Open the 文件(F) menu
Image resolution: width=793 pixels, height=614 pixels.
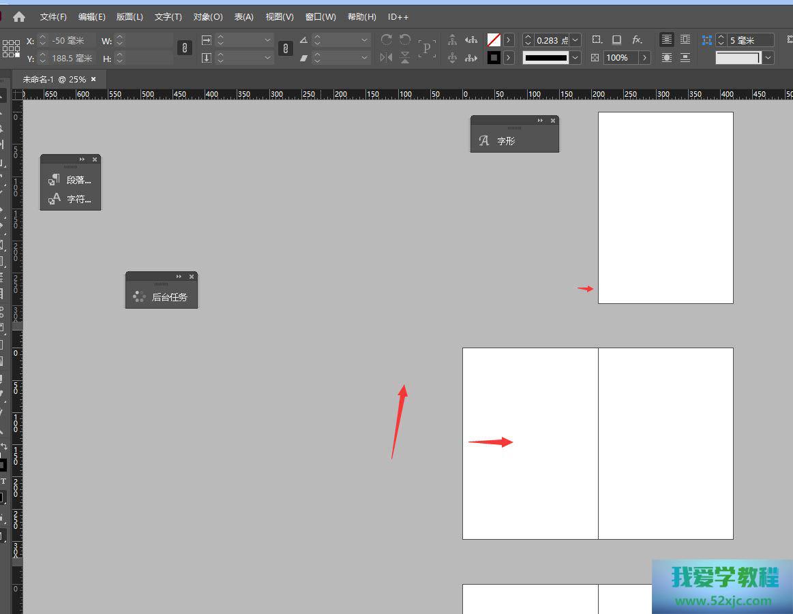click(x=53, y=16)
